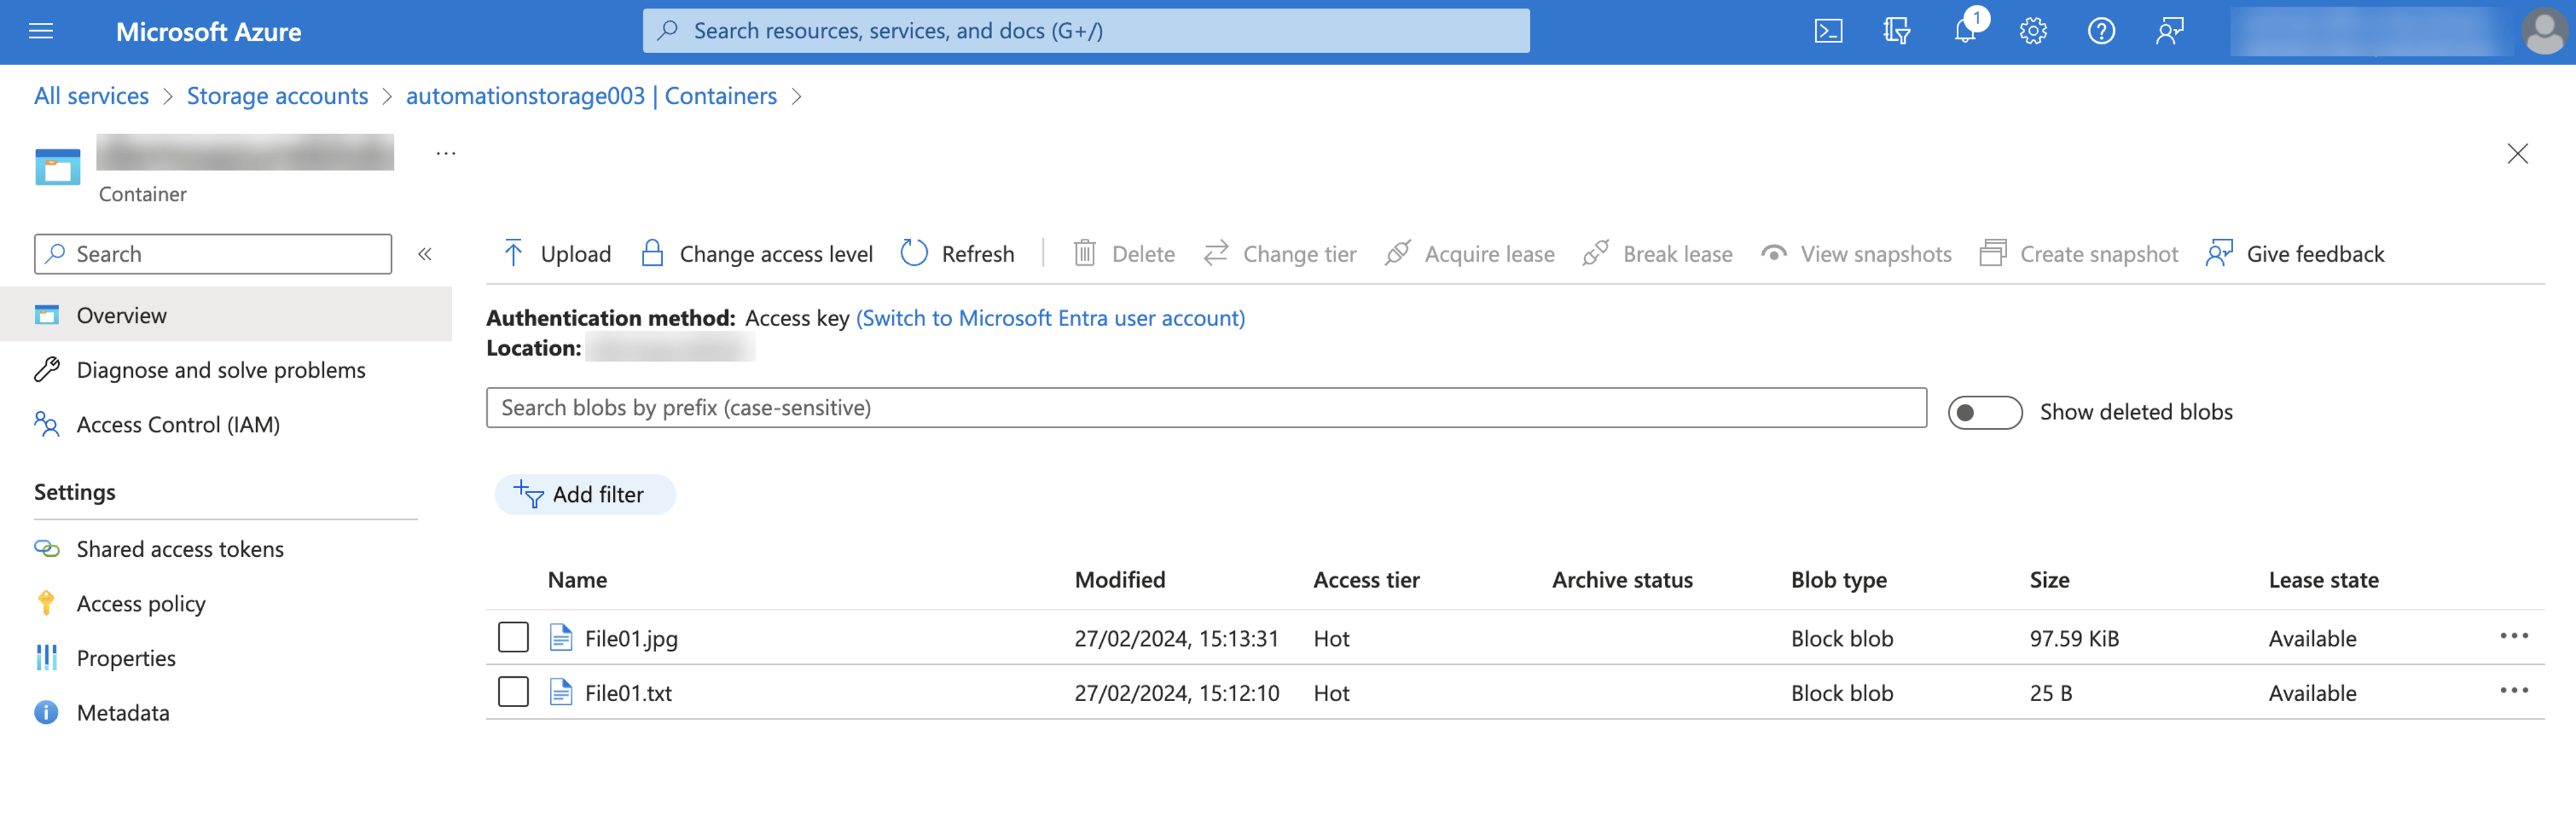Screen dimensions: 2576x840
Task: Open Give feedback in the toolbar
Action: (2295, 254)
